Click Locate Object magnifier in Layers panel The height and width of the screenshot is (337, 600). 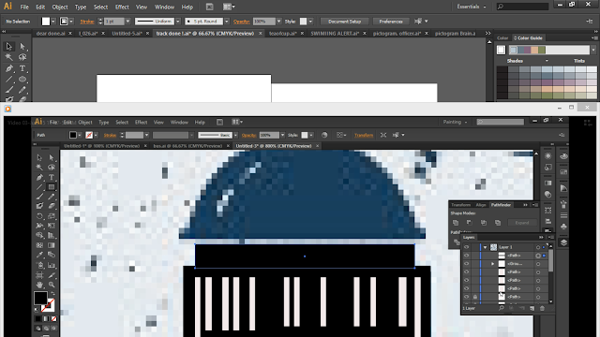(502, 308)
